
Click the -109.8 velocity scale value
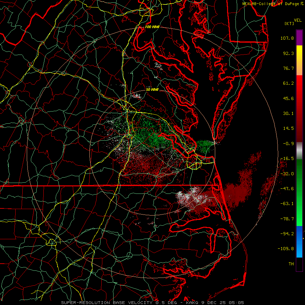point(286,249)
